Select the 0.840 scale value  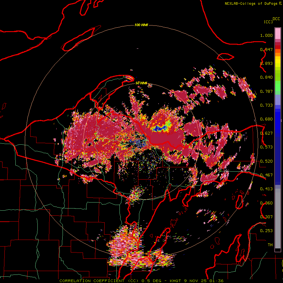click(x=266, y=77)
